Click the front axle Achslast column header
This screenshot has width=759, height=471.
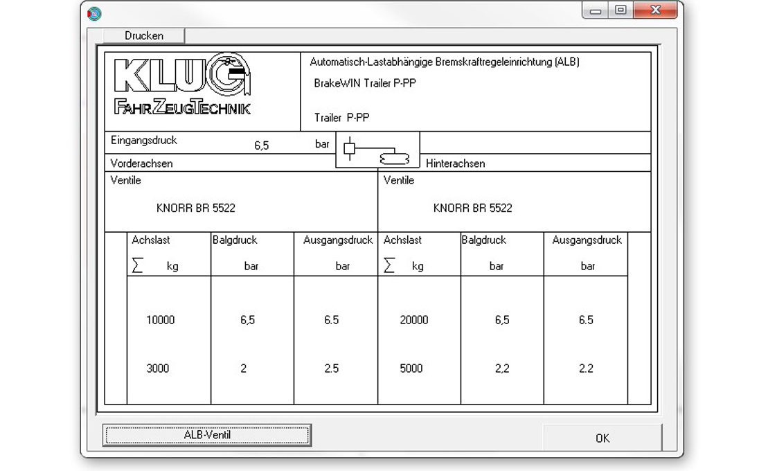coord(150,240)
